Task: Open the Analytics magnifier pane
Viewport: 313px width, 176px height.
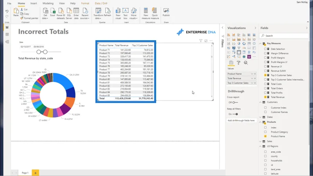Action: (246, 63)
